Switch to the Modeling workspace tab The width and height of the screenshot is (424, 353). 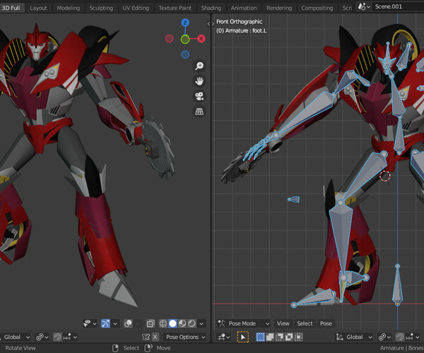pyautogui.click(x=69, y=8)
